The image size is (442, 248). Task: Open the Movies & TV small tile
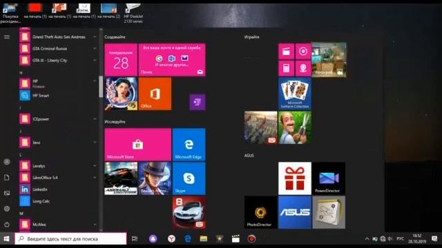286,51
